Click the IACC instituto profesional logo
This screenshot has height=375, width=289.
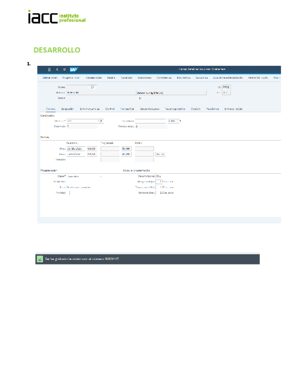(x=56, y=17)
